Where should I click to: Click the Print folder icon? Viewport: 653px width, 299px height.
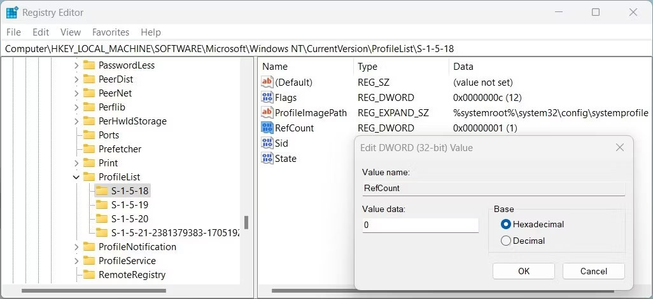(x=88, y=163)
